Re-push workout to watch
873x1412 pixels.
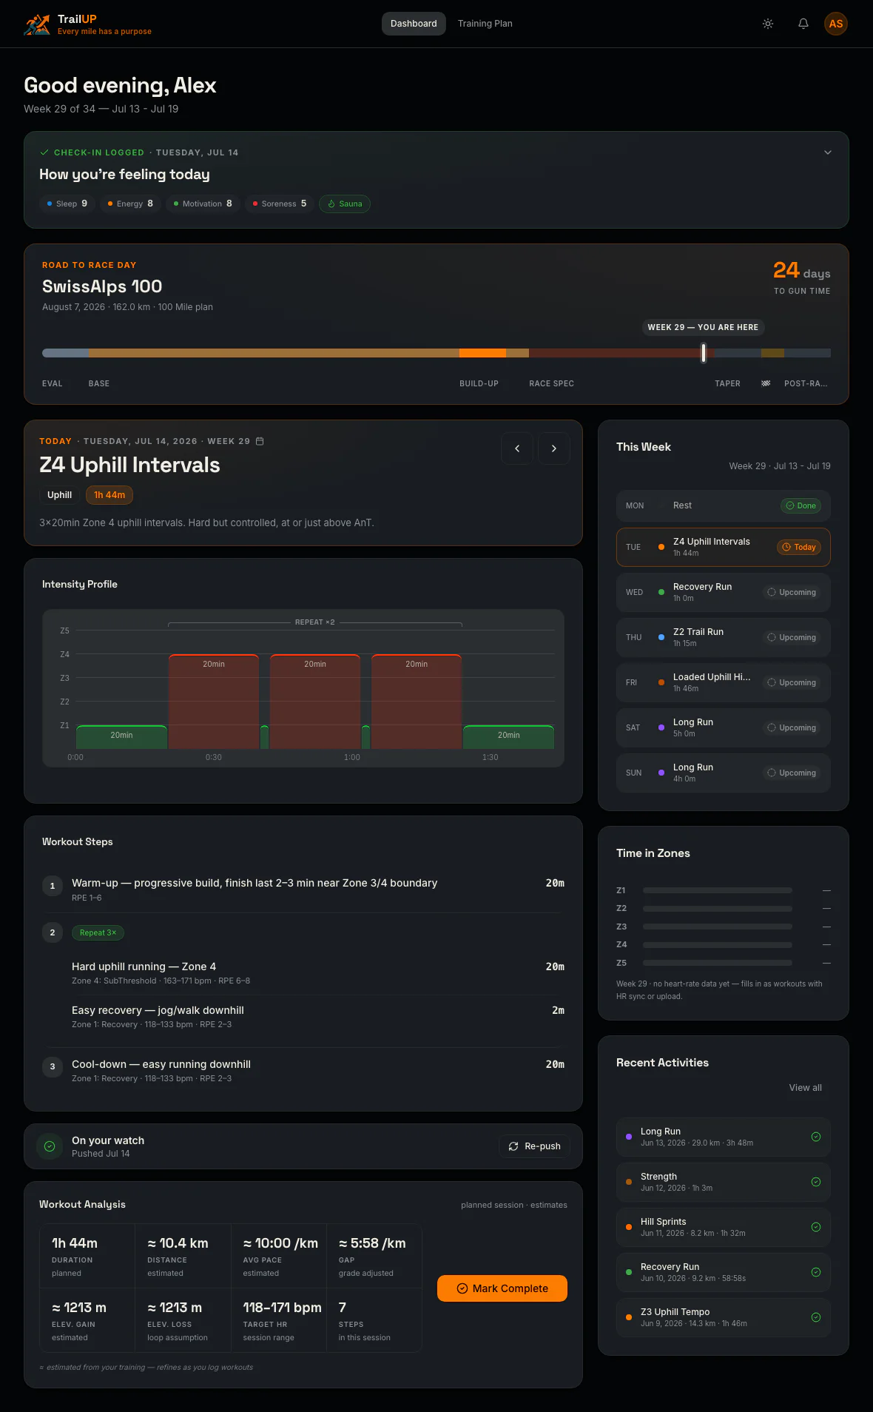(x=535, y=1146)
